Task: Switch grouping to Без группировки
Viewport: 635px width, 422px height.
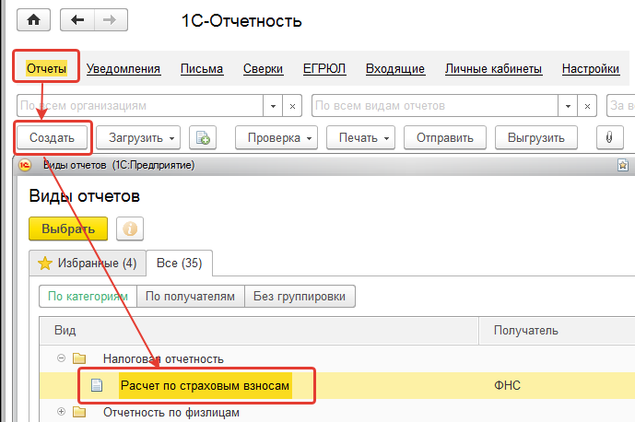Action: point(300,297)
